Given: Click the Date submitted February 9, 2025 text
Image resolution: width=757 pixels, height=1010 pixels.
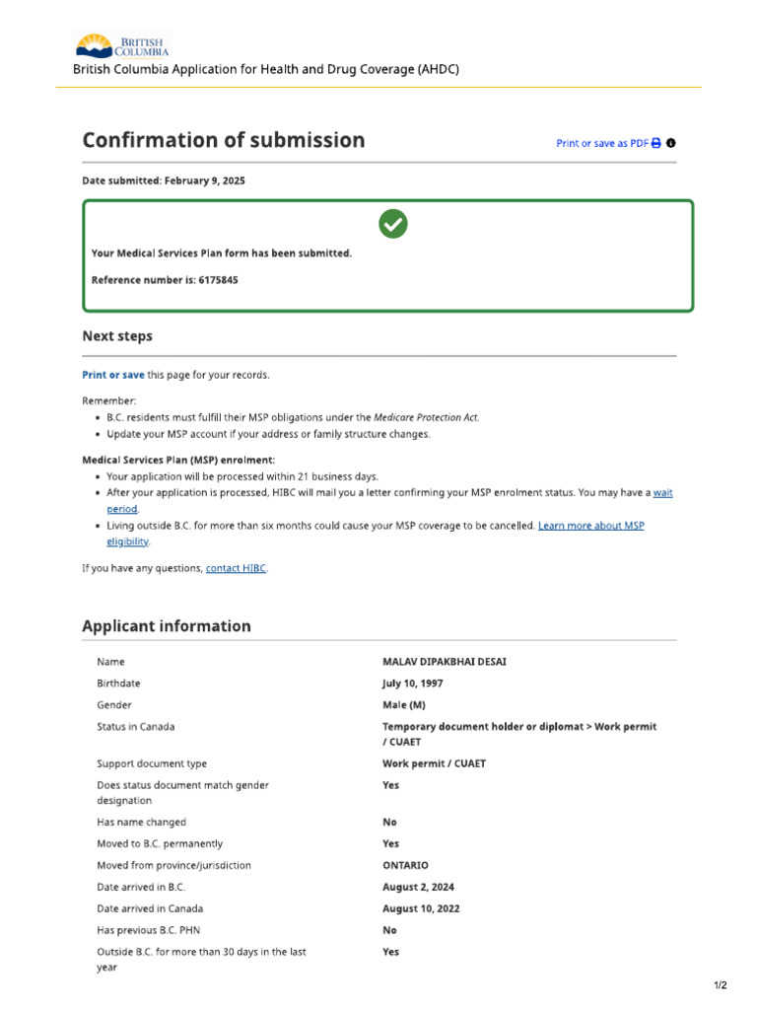Looking at the screenshot, I should (x=164, y=180).
